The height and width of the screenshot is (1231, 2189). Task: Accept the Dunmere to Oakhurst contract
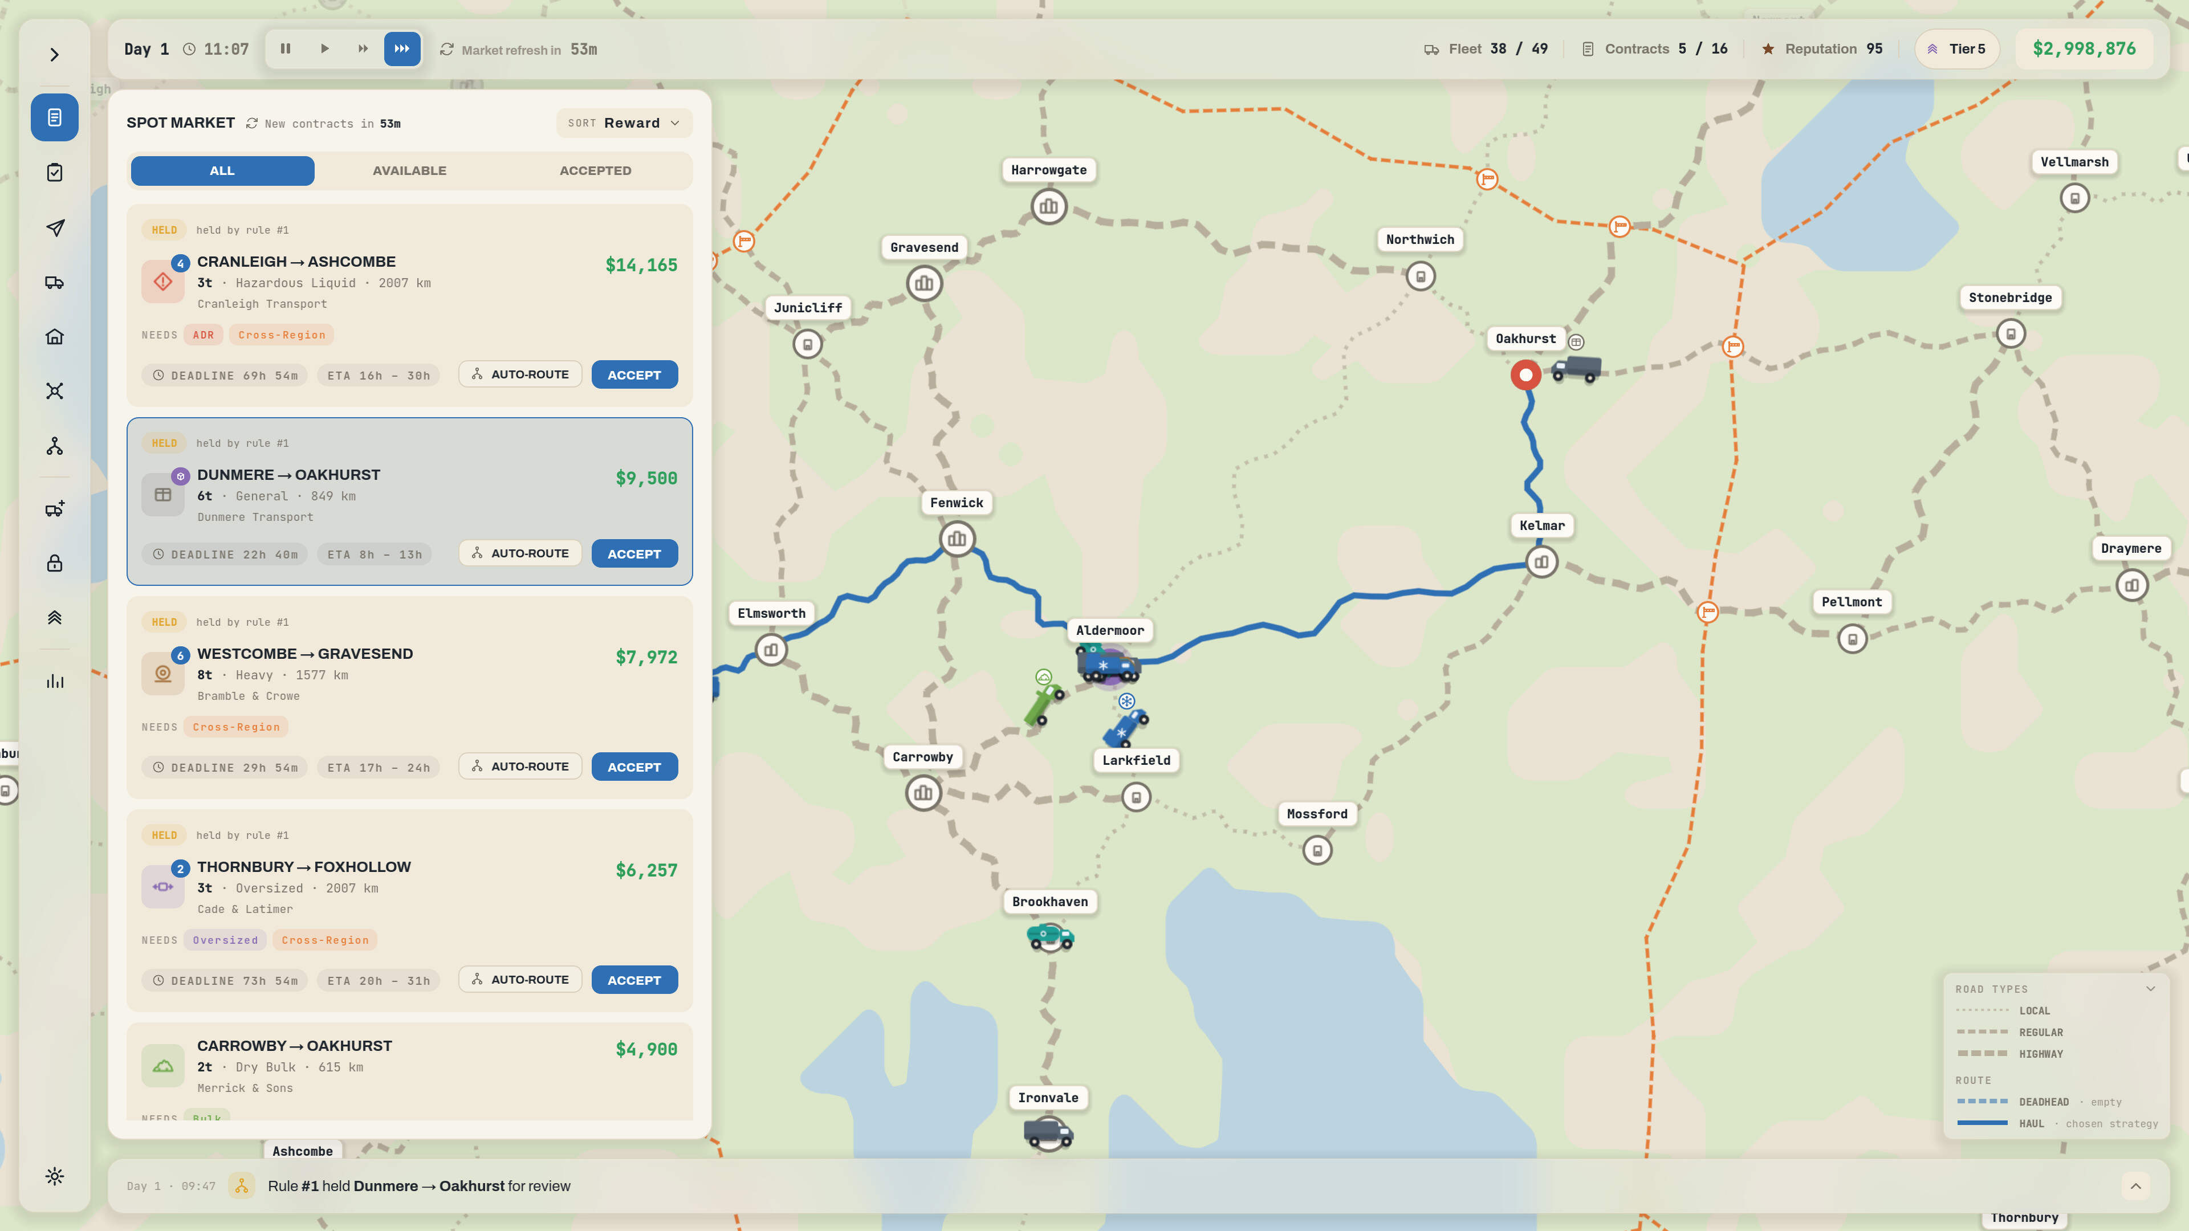click(634, 554)
